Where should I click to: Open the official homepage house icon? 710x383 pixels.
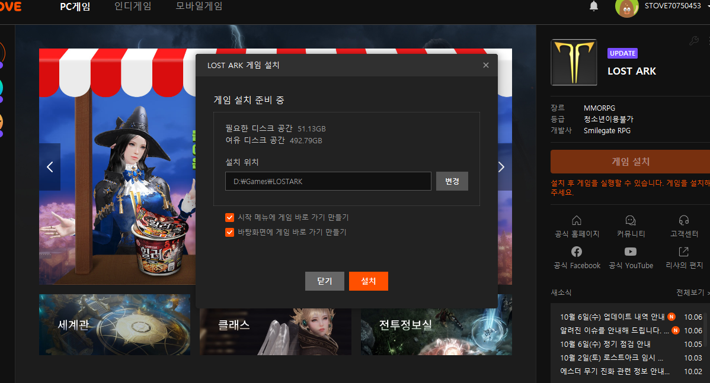[x=576, y=220]
